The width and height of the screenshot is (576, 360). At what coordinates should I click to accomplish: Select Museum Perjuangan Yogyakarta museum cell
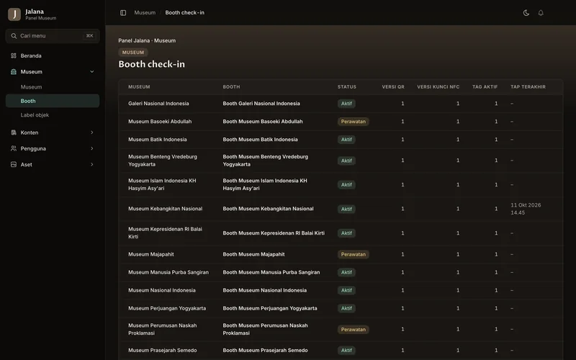[167, 308]
